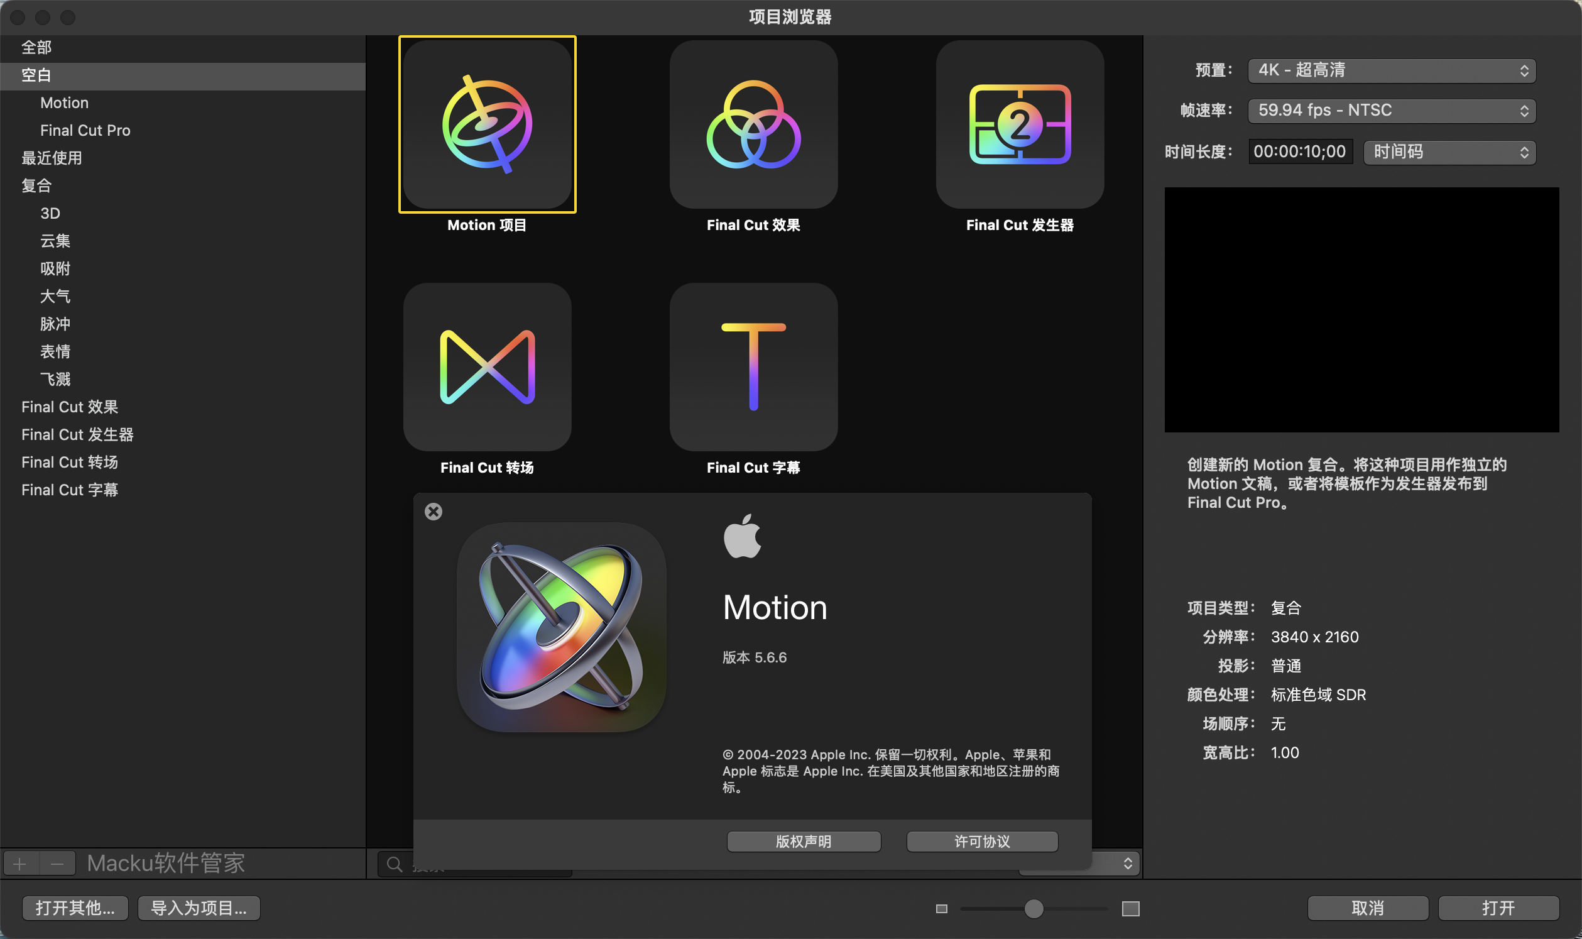Click the Motion app icon in About panel

[561, 627]
